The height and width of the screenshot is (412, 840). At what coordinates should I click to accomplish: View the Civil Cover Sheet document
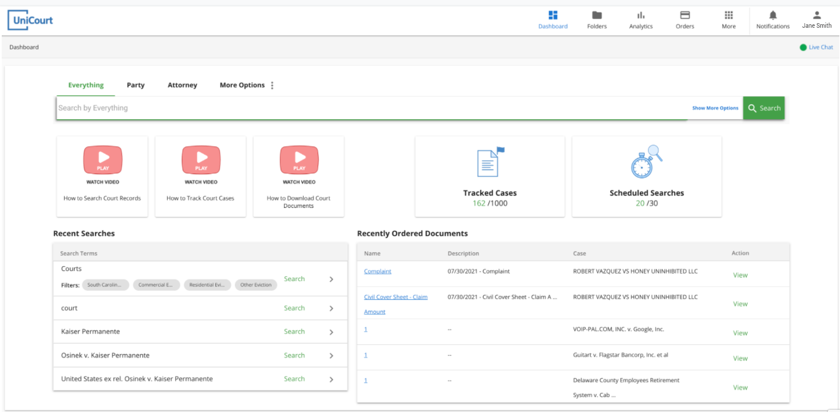[x=740, y=304]
